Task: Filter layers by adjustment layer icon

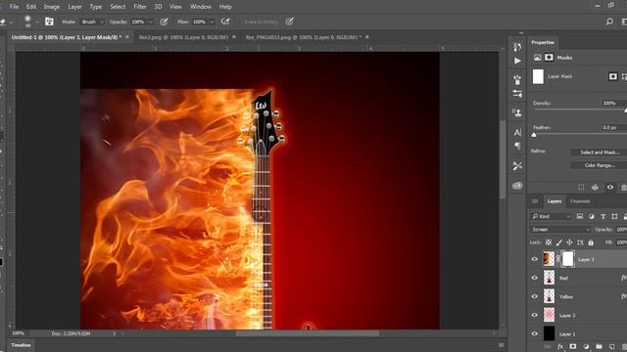Action: pyautogui.click(x=592, y=216)
